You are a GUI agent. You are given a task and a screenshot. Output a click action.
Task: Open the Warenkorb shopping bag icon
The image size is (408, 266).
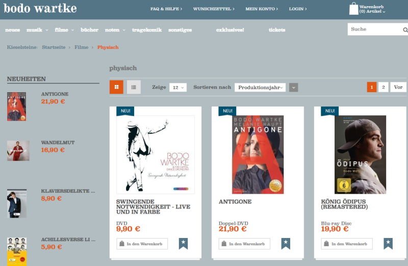pyautogui.click(x=353, y=9)
